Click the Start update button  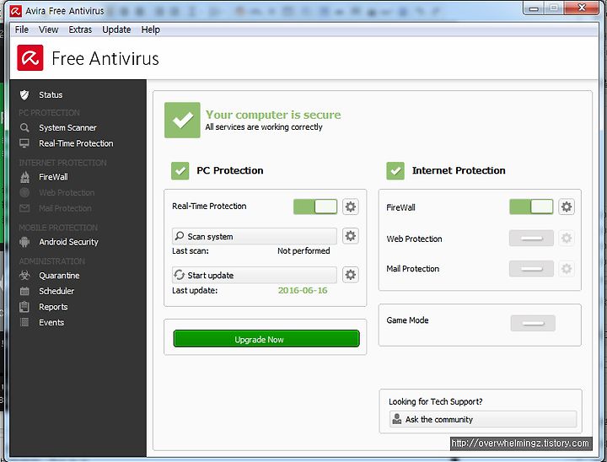(255, 275)
